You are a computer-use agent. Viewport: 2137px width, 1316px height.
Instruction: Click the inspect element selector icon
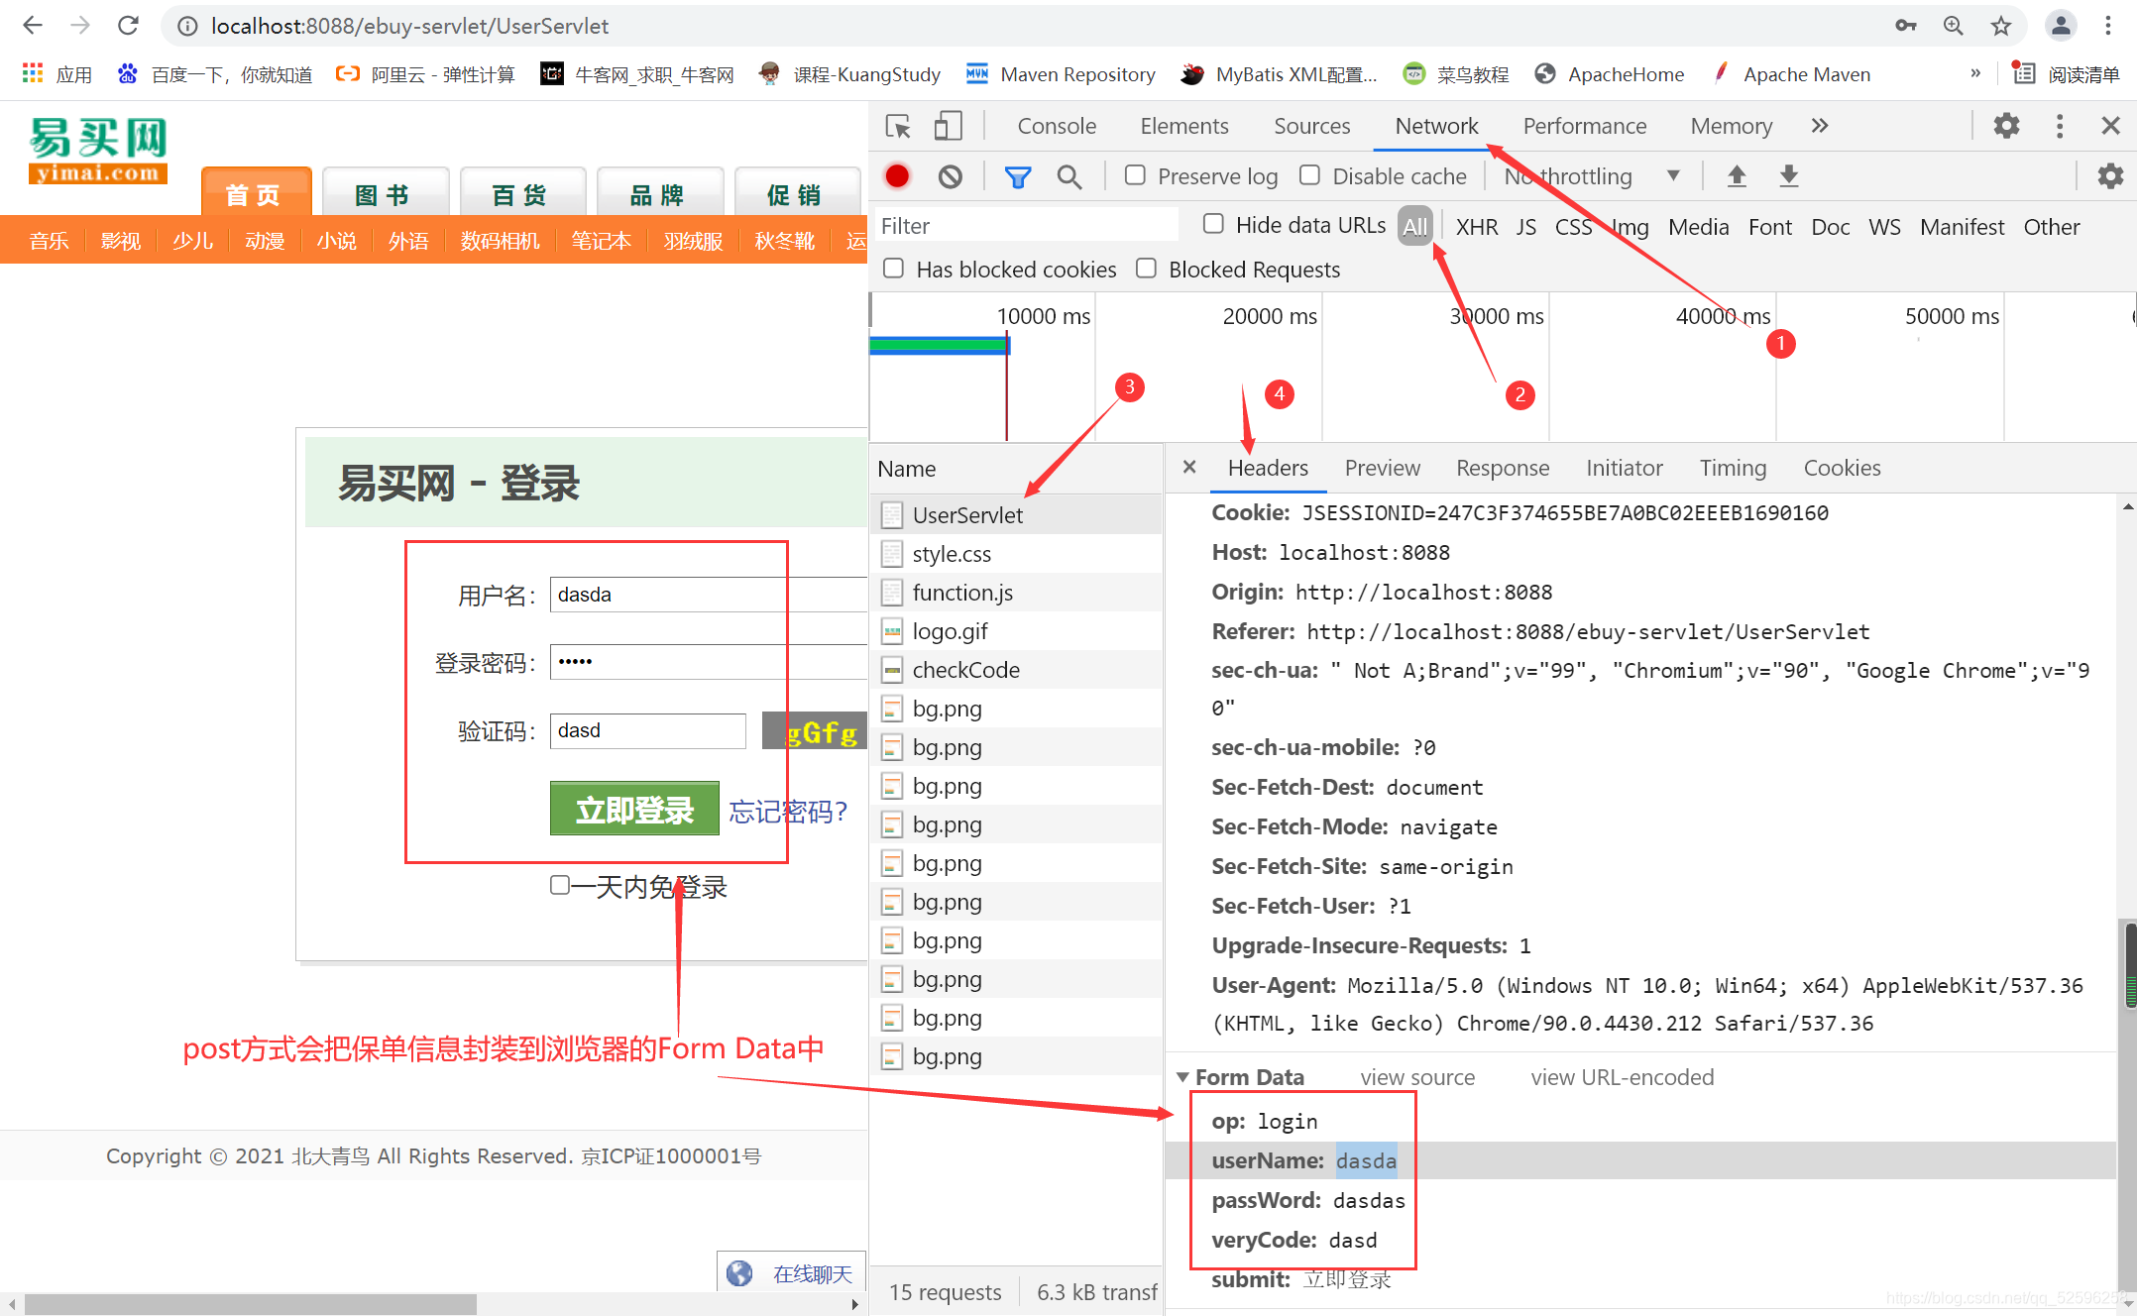(x=898, y=126)
